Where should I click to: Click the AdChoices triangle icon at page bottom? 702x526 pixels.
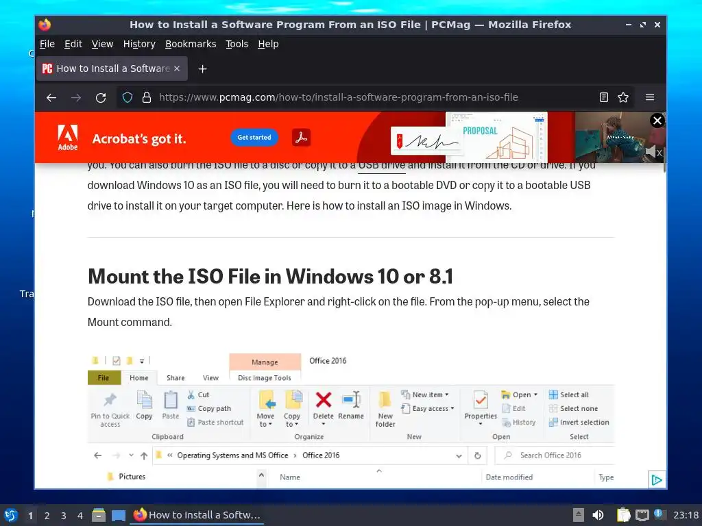[657, 480]
